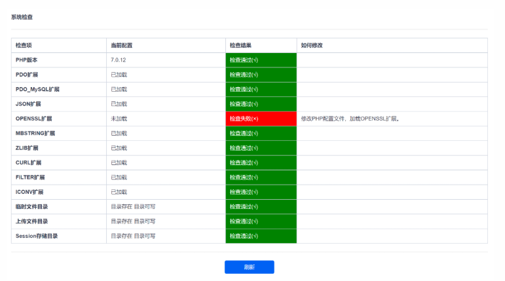The image size is (505, 281).
Task: Click the 如何修改 column header
Action: tap(311, 45)
